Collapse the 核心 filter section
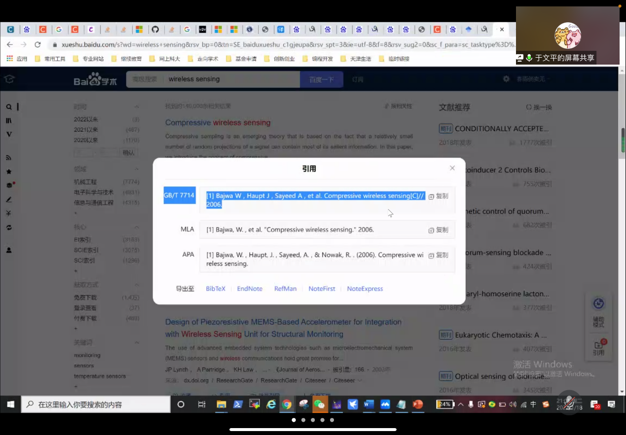Screen dimensions: 626x435 (137, 227)
